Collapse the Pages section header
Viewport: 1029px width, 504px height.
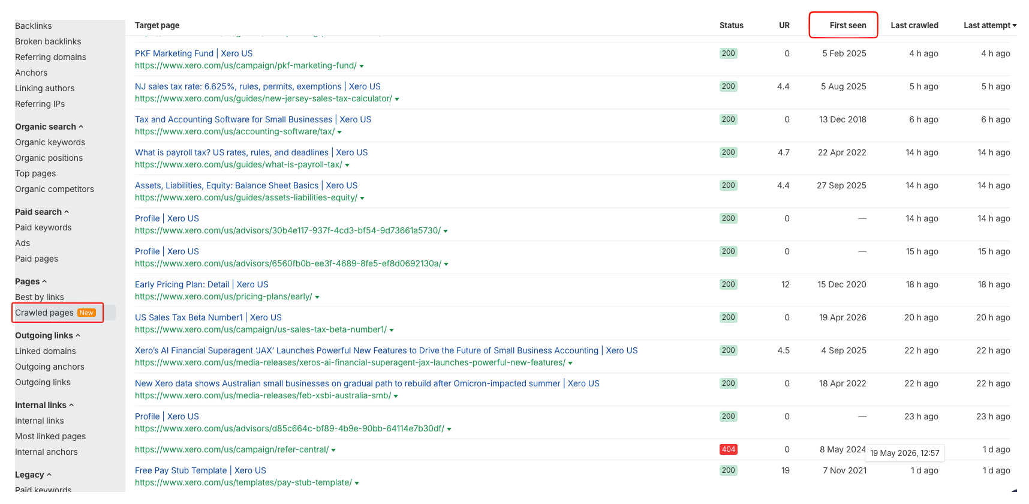pos(31,281)
